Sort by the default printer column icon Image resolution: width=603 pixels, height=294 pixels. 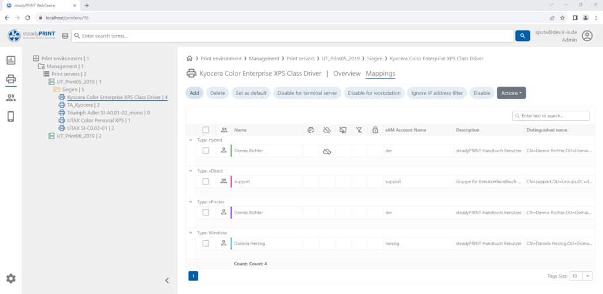point(311,130)
